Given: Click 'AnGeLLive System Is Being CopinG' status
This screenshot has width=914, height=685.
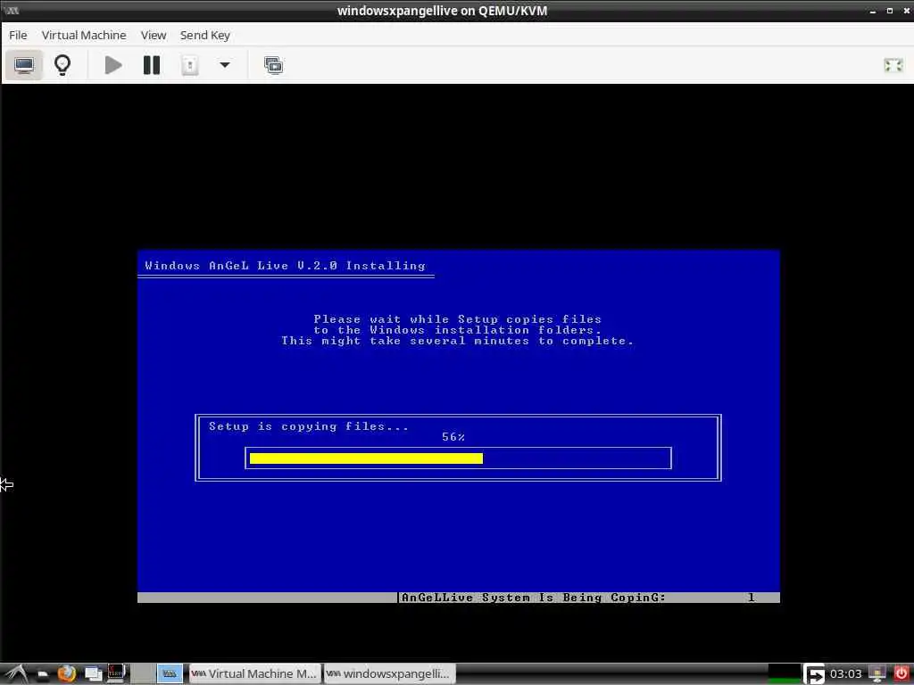Looking at the screenshot, I should click(533, 598).
